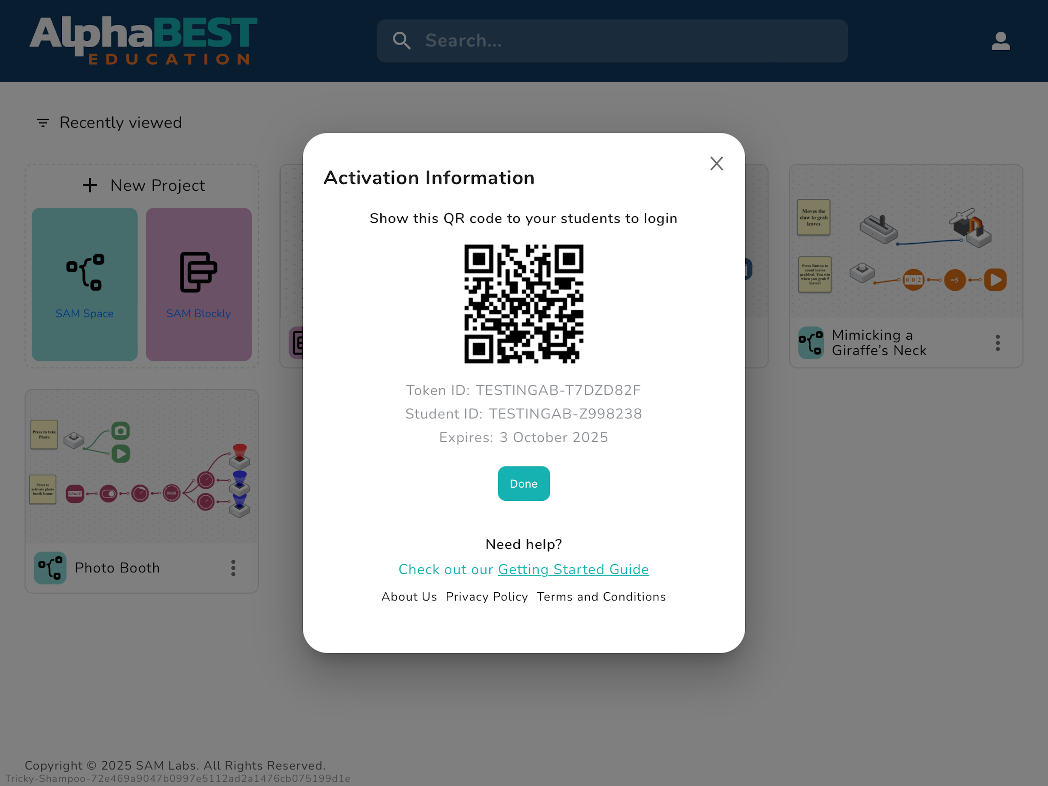Open Photo Booth three-dot menu
Image resolution: width=1048 pixels, height=786 pixels.
coord(233,567)
